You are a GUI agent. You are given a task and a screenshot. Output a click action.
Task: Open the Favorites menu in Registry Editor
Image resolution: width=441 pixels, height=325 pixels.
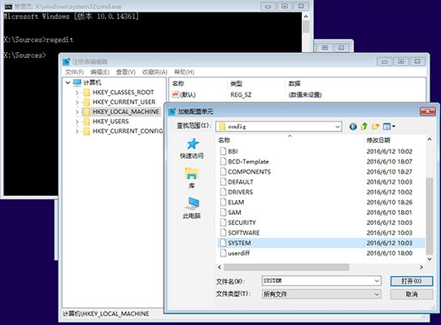155,72
